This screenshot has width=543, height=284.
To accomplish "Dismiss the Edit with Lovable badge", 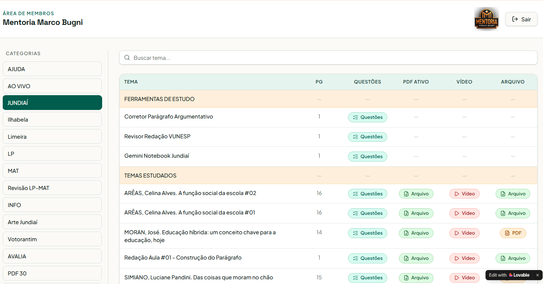I will click(x=538, y=275).
